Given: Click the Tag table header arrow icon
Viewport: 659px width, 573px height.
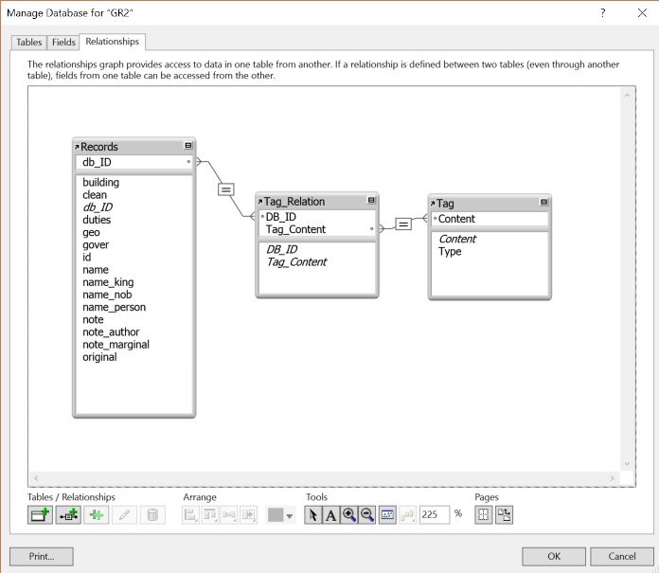Looking at the screenshot, I should [x=433, y=204].
